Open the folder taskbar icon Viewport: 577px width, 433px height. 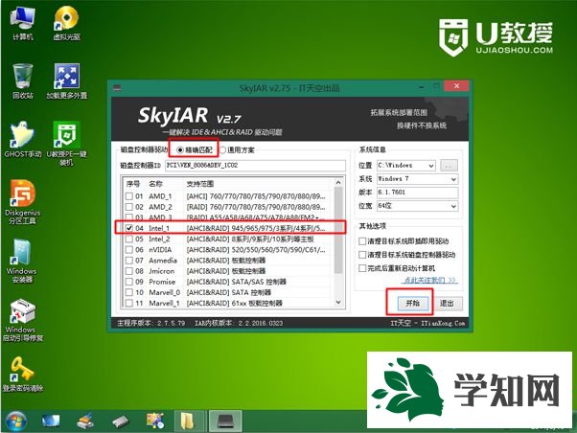tap(189, 421)
